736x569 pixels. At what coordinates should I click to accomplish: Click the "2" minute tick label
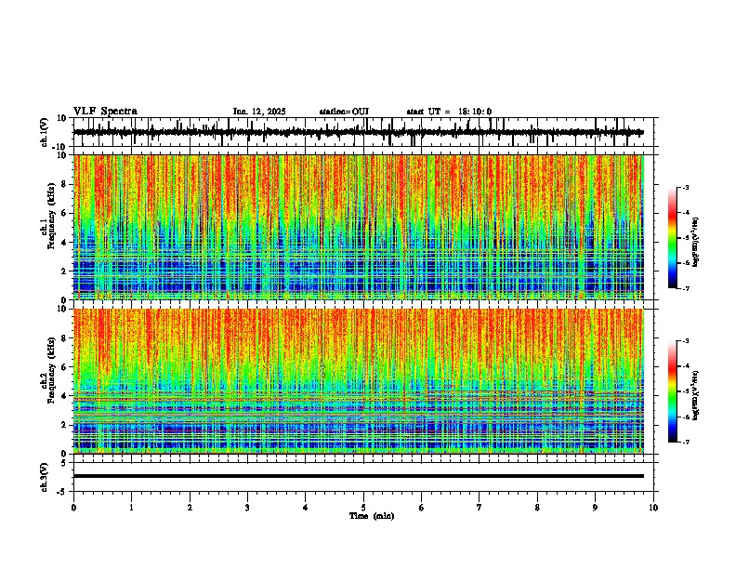pos(190,508)
